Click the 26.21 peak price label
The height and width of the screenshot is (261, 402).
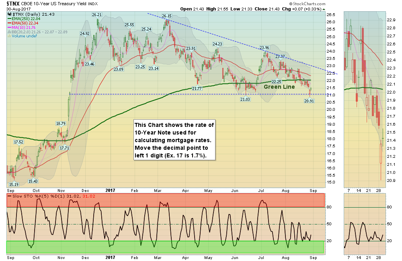click(x=97, y=15)
